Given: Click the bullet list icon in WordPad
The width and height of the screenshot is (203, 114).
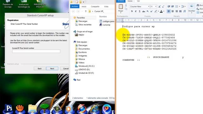Looking at the screenshot, I should pos(177,6).
